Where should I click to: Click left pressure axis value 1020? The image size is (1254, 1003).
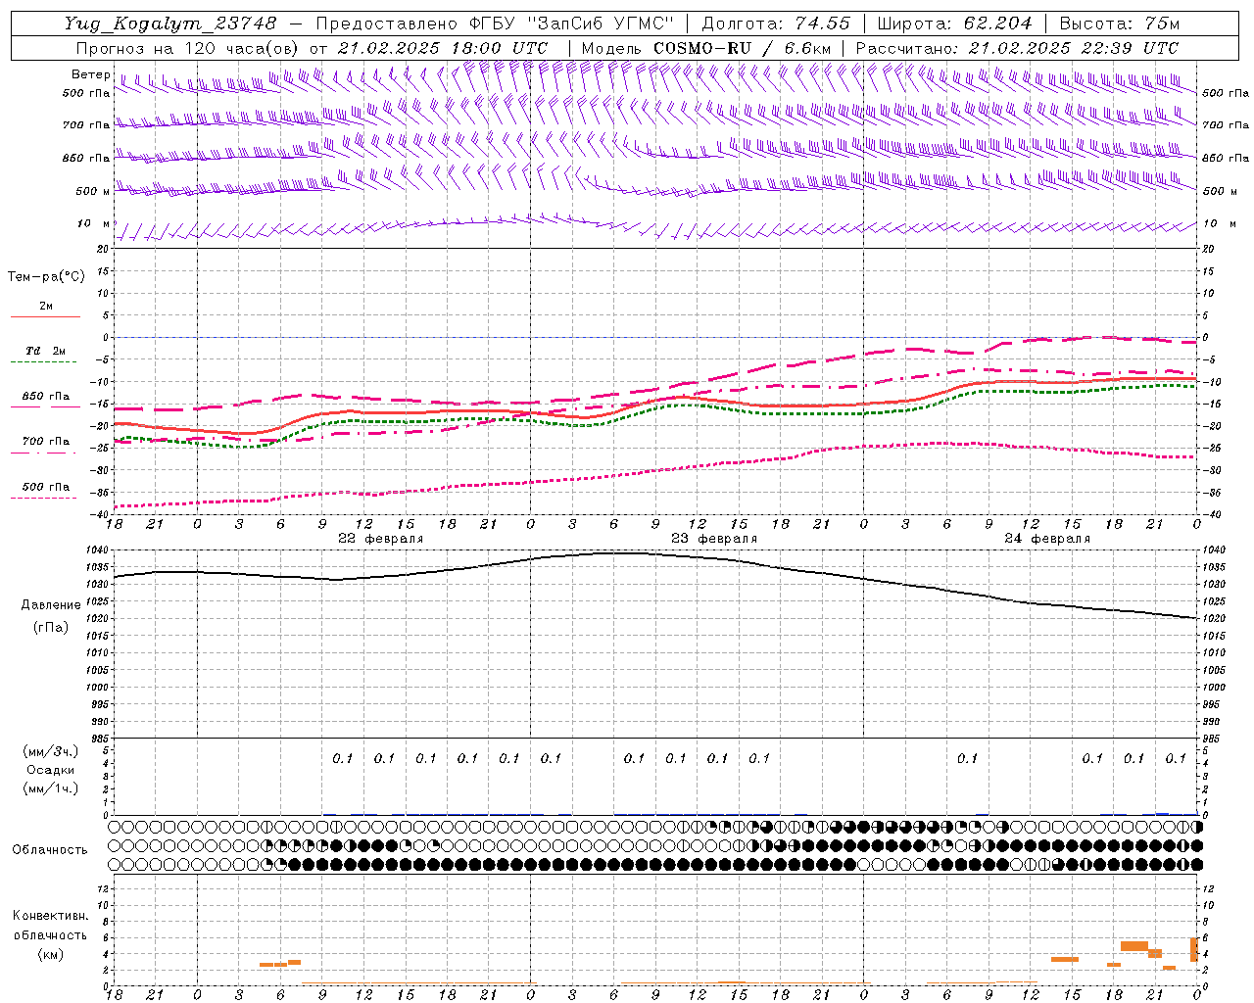point(96,619)
